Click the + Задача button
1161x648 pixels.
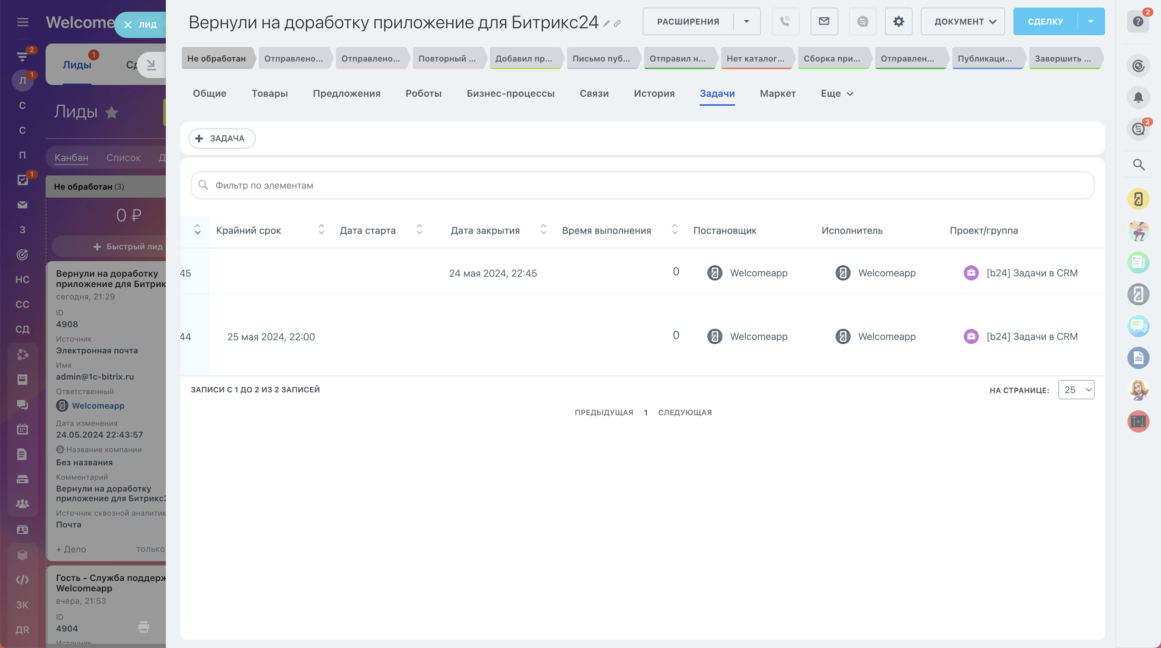[x=222, y=139]
